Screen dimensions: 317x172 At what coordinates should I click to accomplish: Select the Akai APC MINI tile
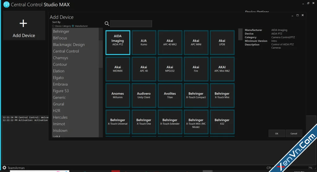pyautogui.click(x=196, y=43)
